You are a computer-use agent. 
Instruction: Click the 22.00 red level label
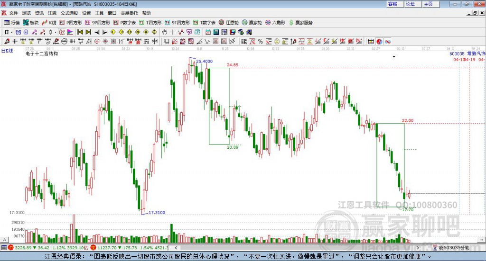click(408, 121)
